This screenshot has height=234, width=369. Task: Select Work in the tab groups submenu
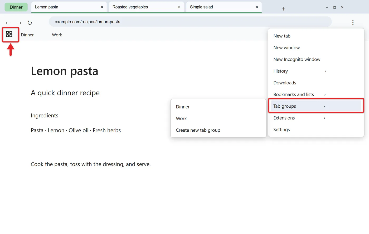point(219,118)
